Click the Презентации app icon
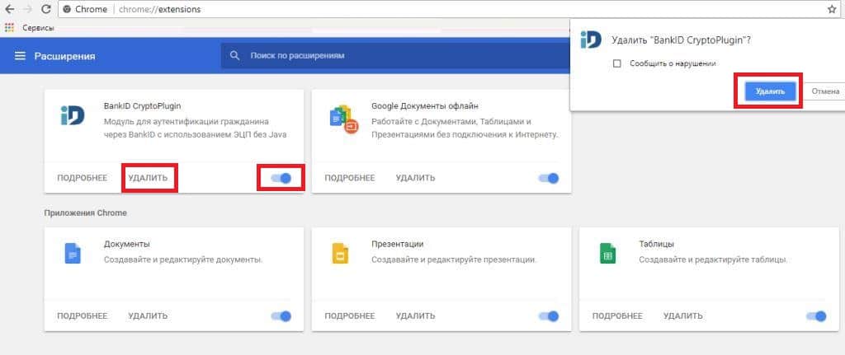This screenshot has width=845, height=355. pos(340,254)
